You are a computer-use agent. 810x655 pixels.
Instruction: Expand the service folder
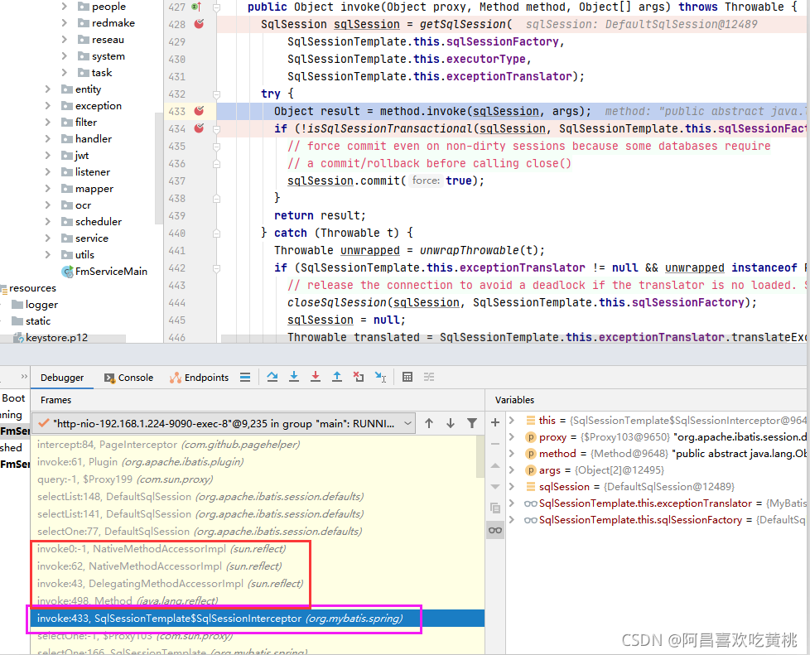[47, 238]
